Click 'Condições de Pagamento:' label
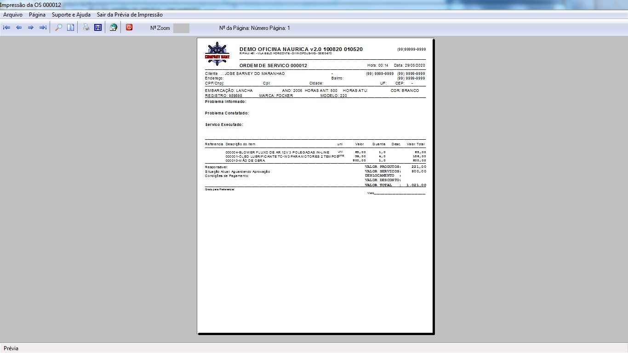Screen dimensions: 628x353 227,176
